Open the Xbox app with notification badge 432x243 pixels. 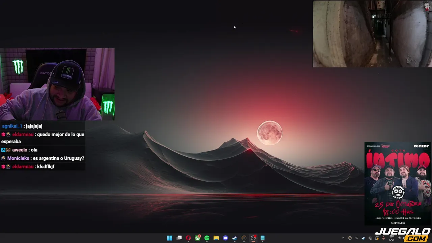198,238
